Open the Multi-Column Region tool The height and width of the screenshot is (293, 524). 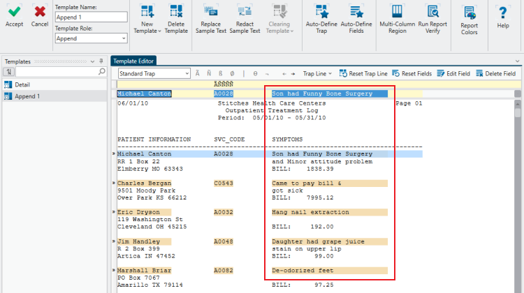click(x=397, y=12)
